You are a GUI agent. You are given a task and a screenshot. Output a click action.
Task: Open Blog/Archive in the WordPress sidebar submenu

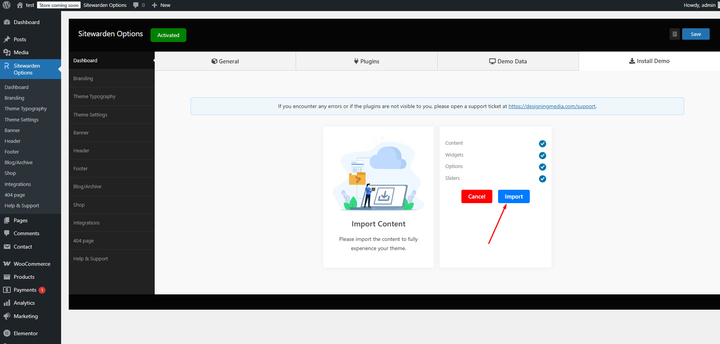coord(19,162)
